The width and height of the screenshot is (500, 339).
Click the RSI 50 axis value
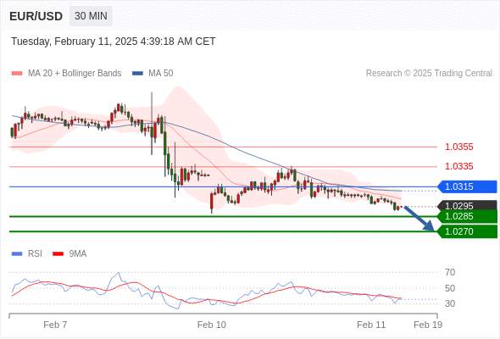[x=450, y=288]
